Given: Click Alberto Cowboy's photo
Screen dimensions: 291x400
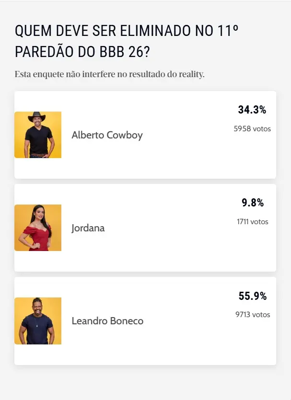Looking at the screenshot, I should (38, 135).
